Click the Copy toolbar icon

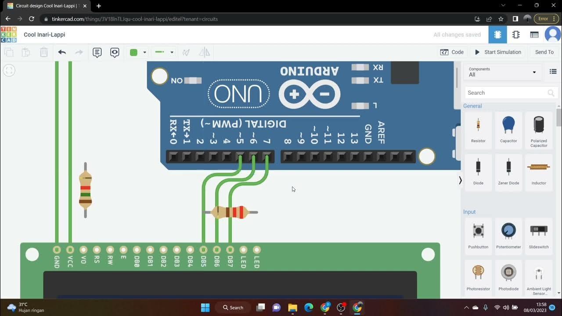click(x=9, y=52)
